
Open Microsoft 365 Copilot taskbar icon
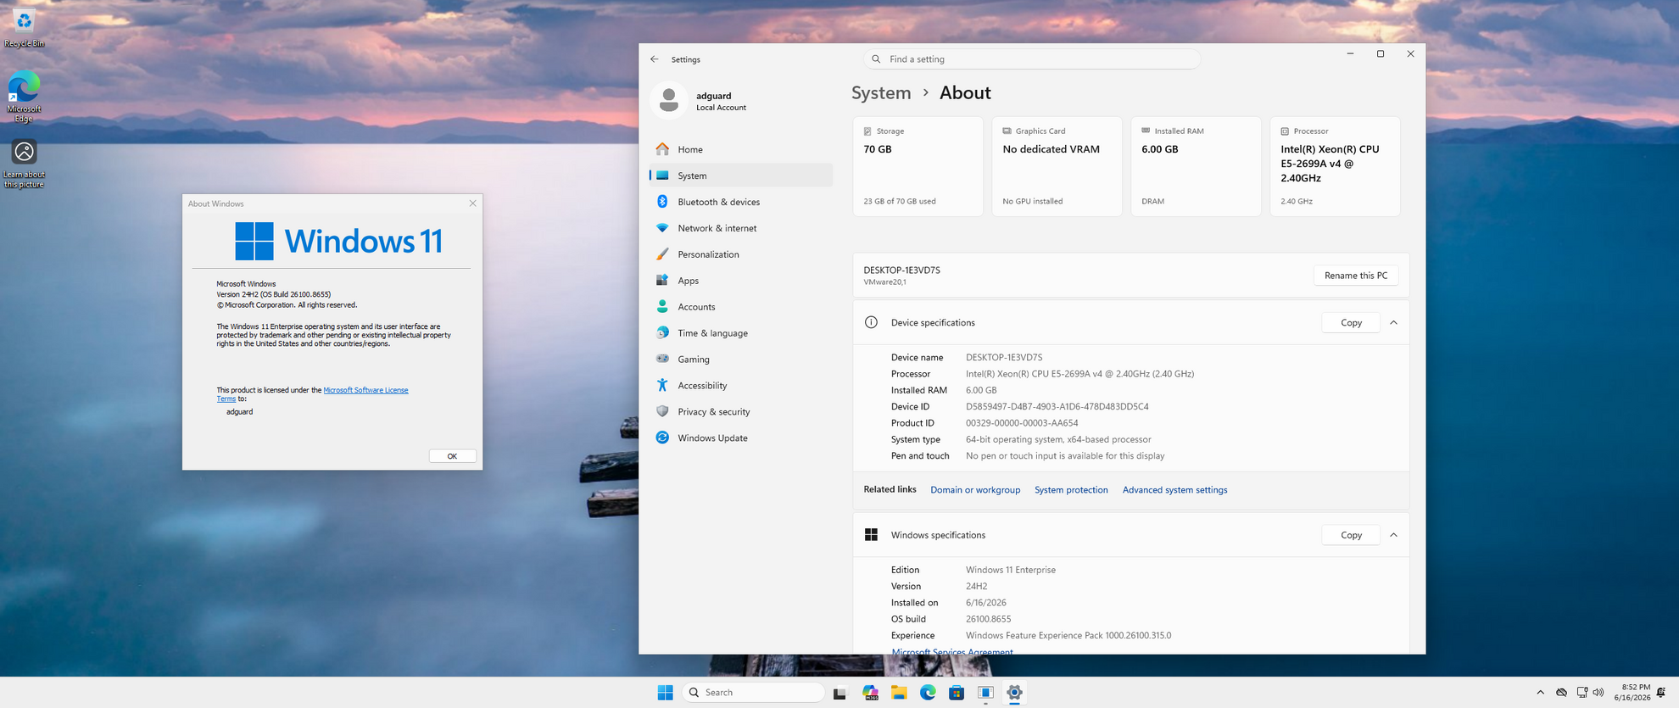(x=870, y=693)
